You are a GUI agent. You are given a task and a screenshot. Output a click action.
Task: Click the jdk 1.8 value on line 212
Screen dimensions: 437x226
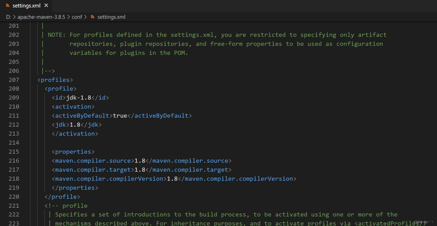[75, 125]
